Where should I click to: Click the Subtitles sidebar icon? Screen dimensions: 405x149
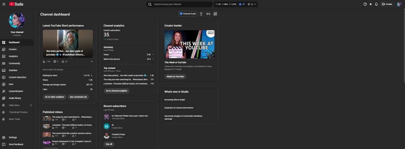(4, 70)
